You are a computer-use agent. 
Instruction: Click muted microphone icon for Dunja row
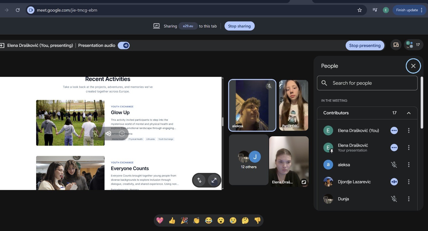pos(394,199)
